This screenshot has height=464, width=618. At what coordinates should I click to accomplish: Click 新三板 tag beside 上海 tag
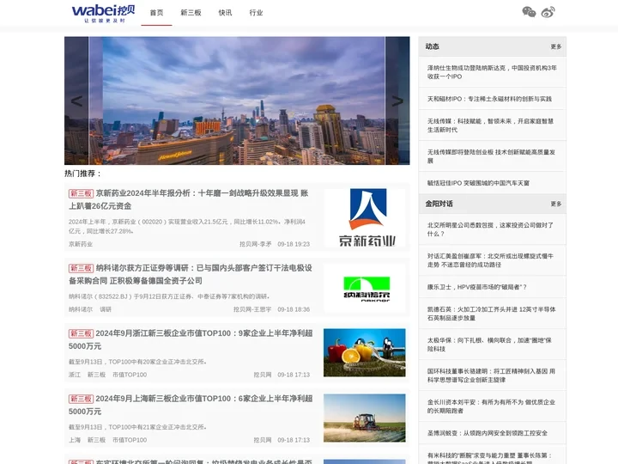(96, 440)
